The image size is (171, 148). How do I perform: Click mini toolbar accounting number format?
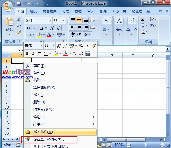point(71,46)
